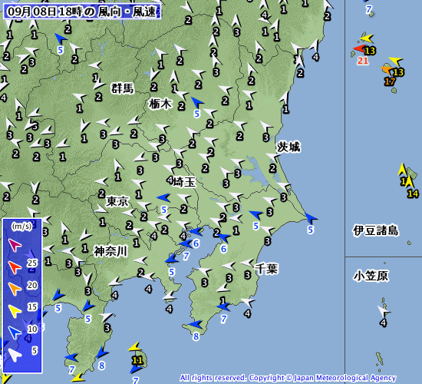Click the 群馬 prefecture label
422x384 pixels.
point(123,88)
